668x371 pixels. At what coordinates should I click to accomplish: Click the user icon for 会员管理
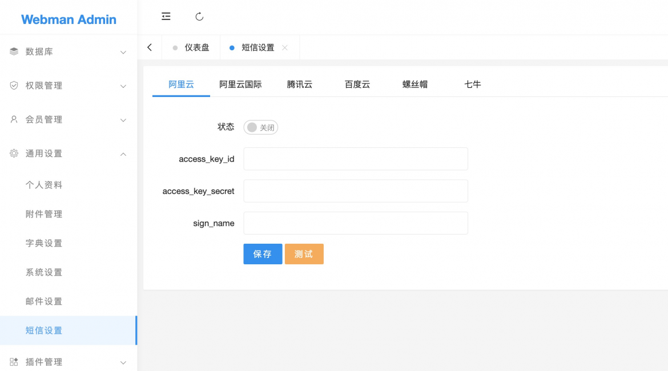[14, 119]
